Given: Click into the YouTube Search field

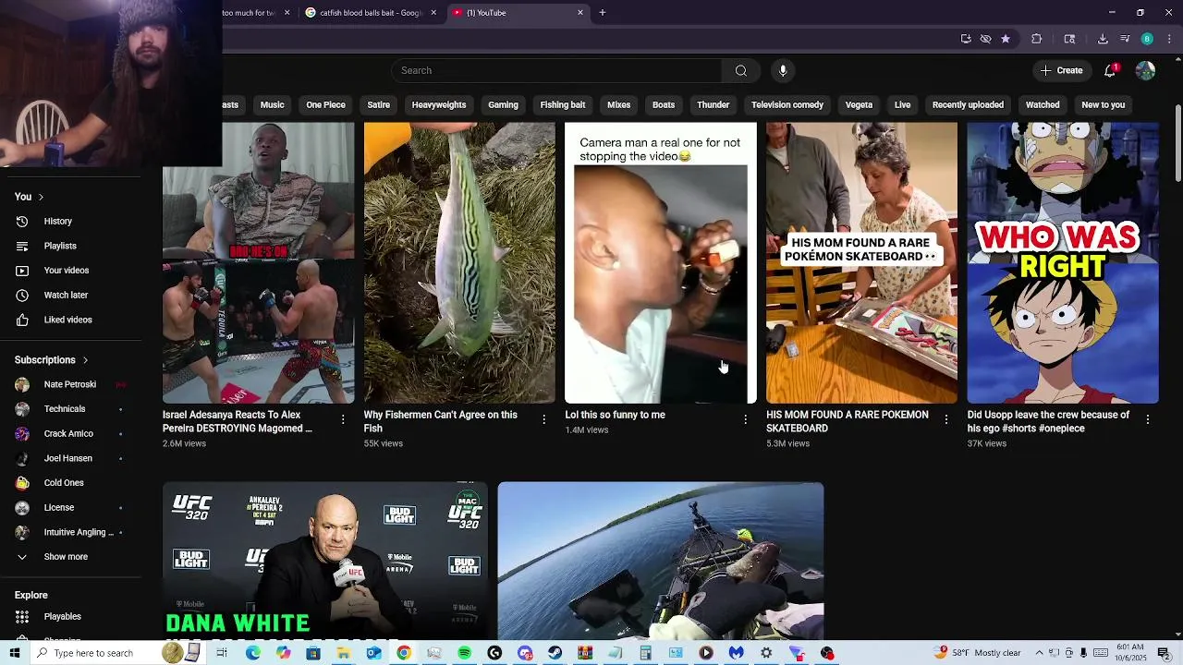Looking at the screenshot, I should [x=557, y=70].
